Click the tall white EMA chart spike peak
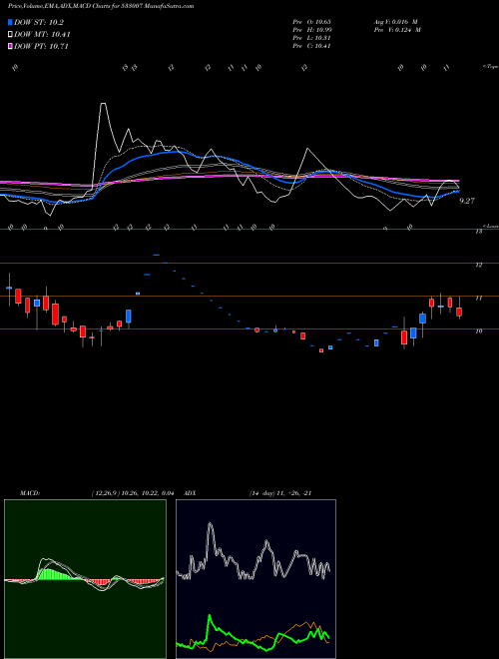This screenshot has width=499, height=659. pos(103,104)
